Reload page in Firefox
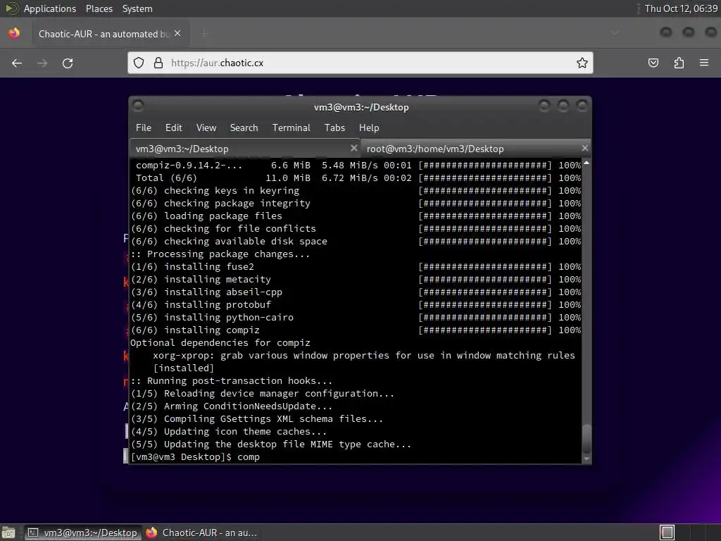 pos(68,63)
